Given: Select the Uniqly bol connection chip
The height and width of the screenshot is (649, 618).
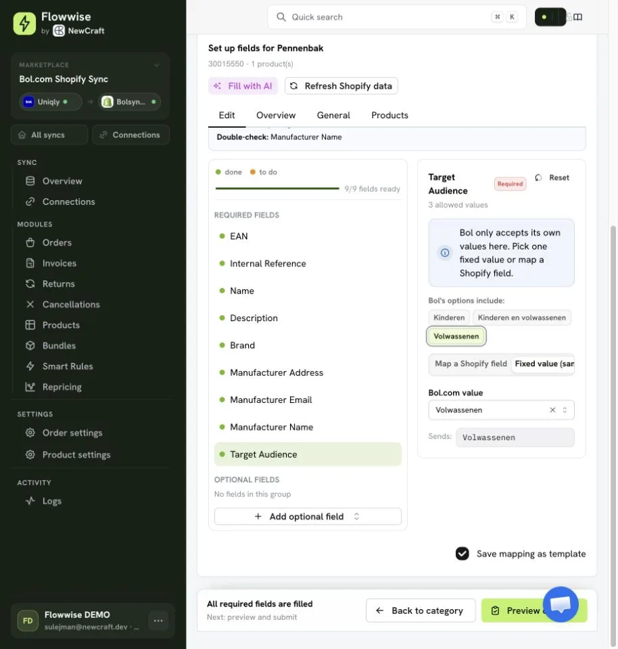Looking at the screenshot, I should click(x=51, y=102).
